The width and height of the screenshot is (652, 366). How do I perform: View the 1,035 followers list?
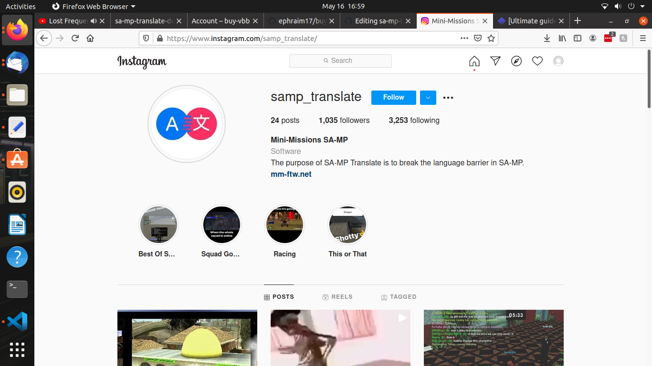(x=344, y=121)
